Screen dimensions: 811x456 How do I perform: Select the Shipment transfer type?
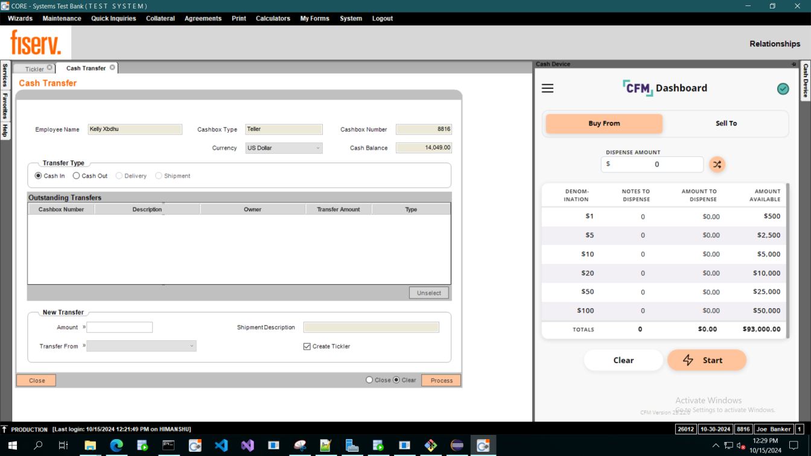pyautogui.click(x=159, y=176)
